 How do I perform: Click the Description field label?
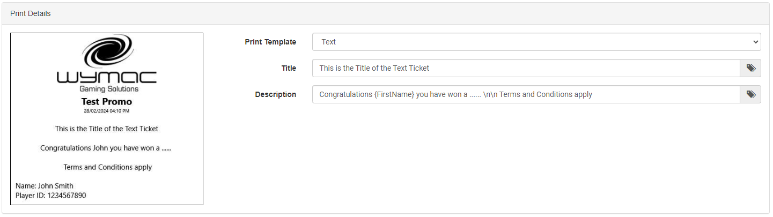[x=275, y=94]
